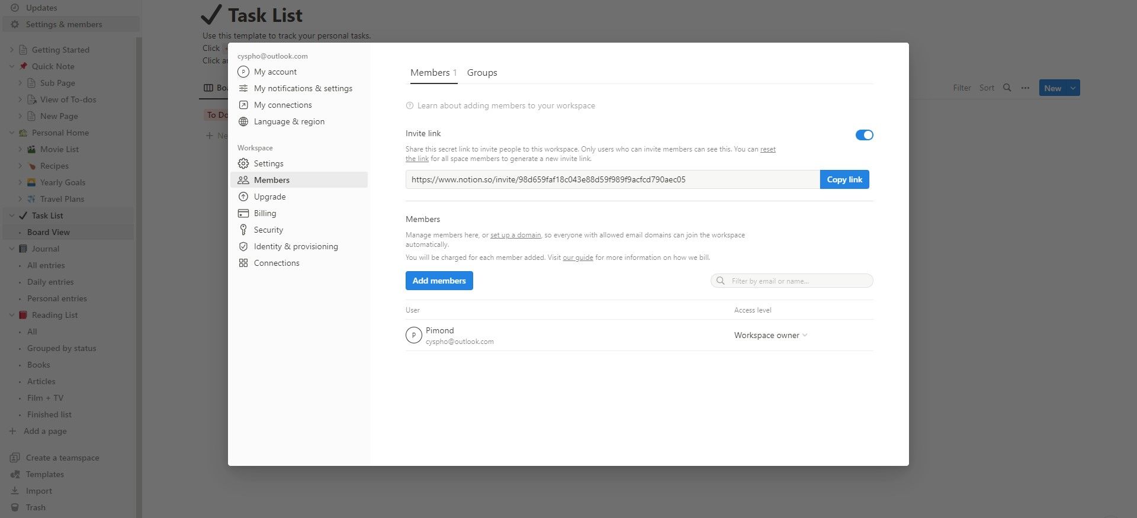1137x518 pixels.
Task: Click the Import download icon
Action: (15, 491)
